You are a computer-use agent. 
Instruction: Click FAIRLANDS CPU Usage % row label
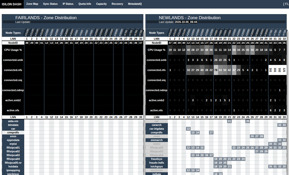13,50
